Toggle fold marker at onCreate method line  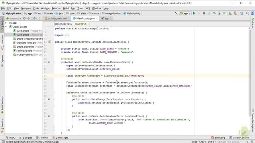[54, 62]
